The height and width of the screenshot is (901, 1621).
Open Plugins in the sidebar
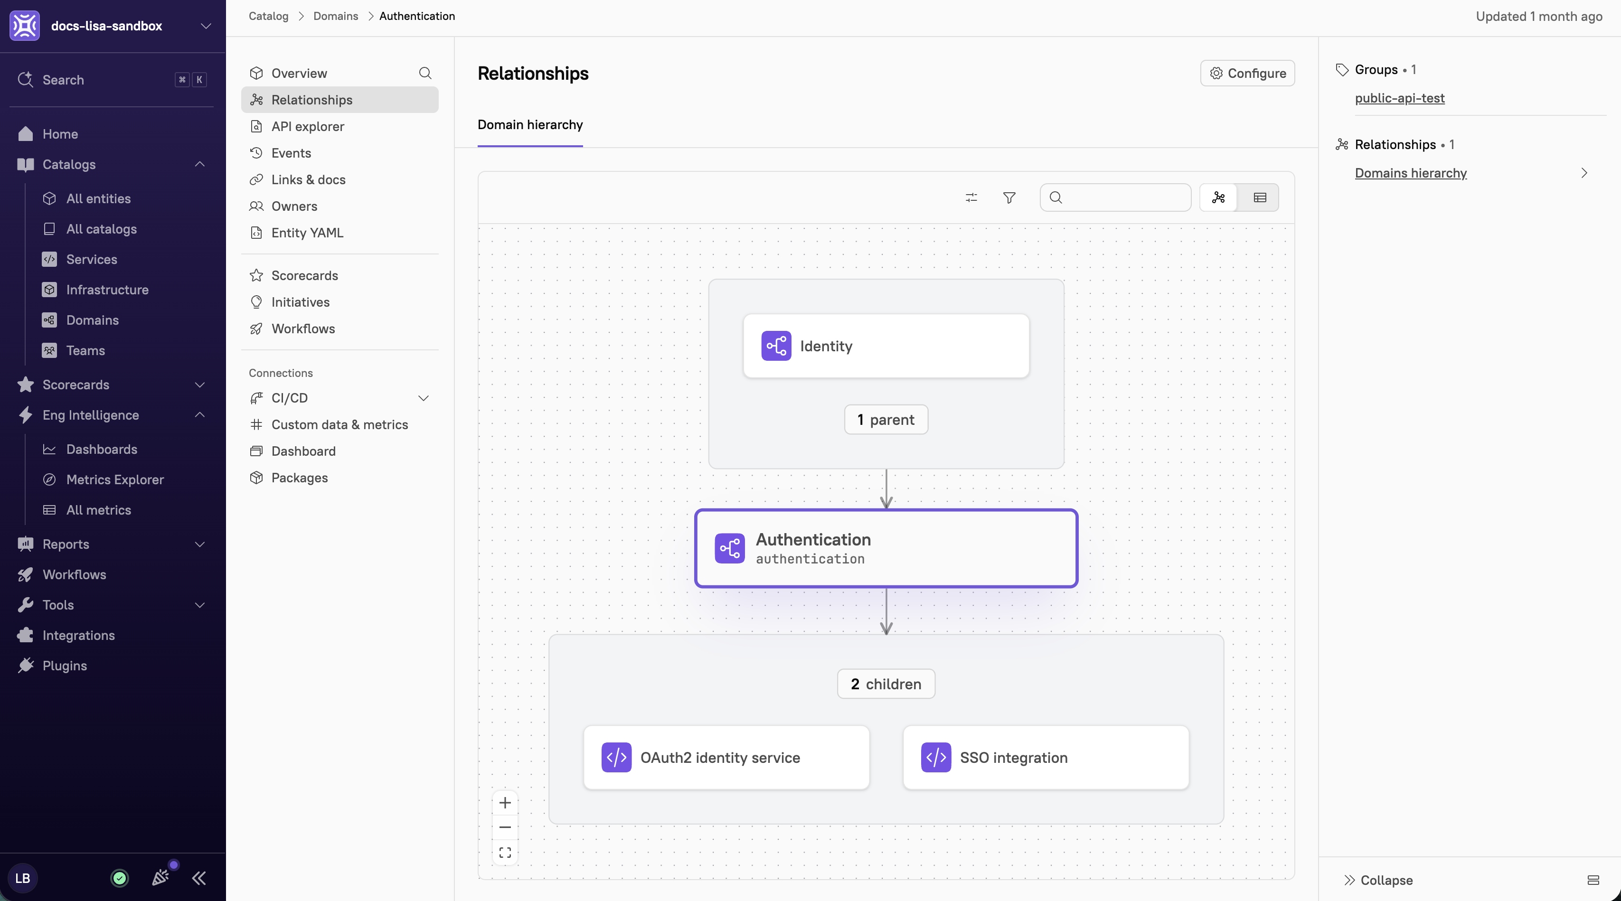(65, 666)
